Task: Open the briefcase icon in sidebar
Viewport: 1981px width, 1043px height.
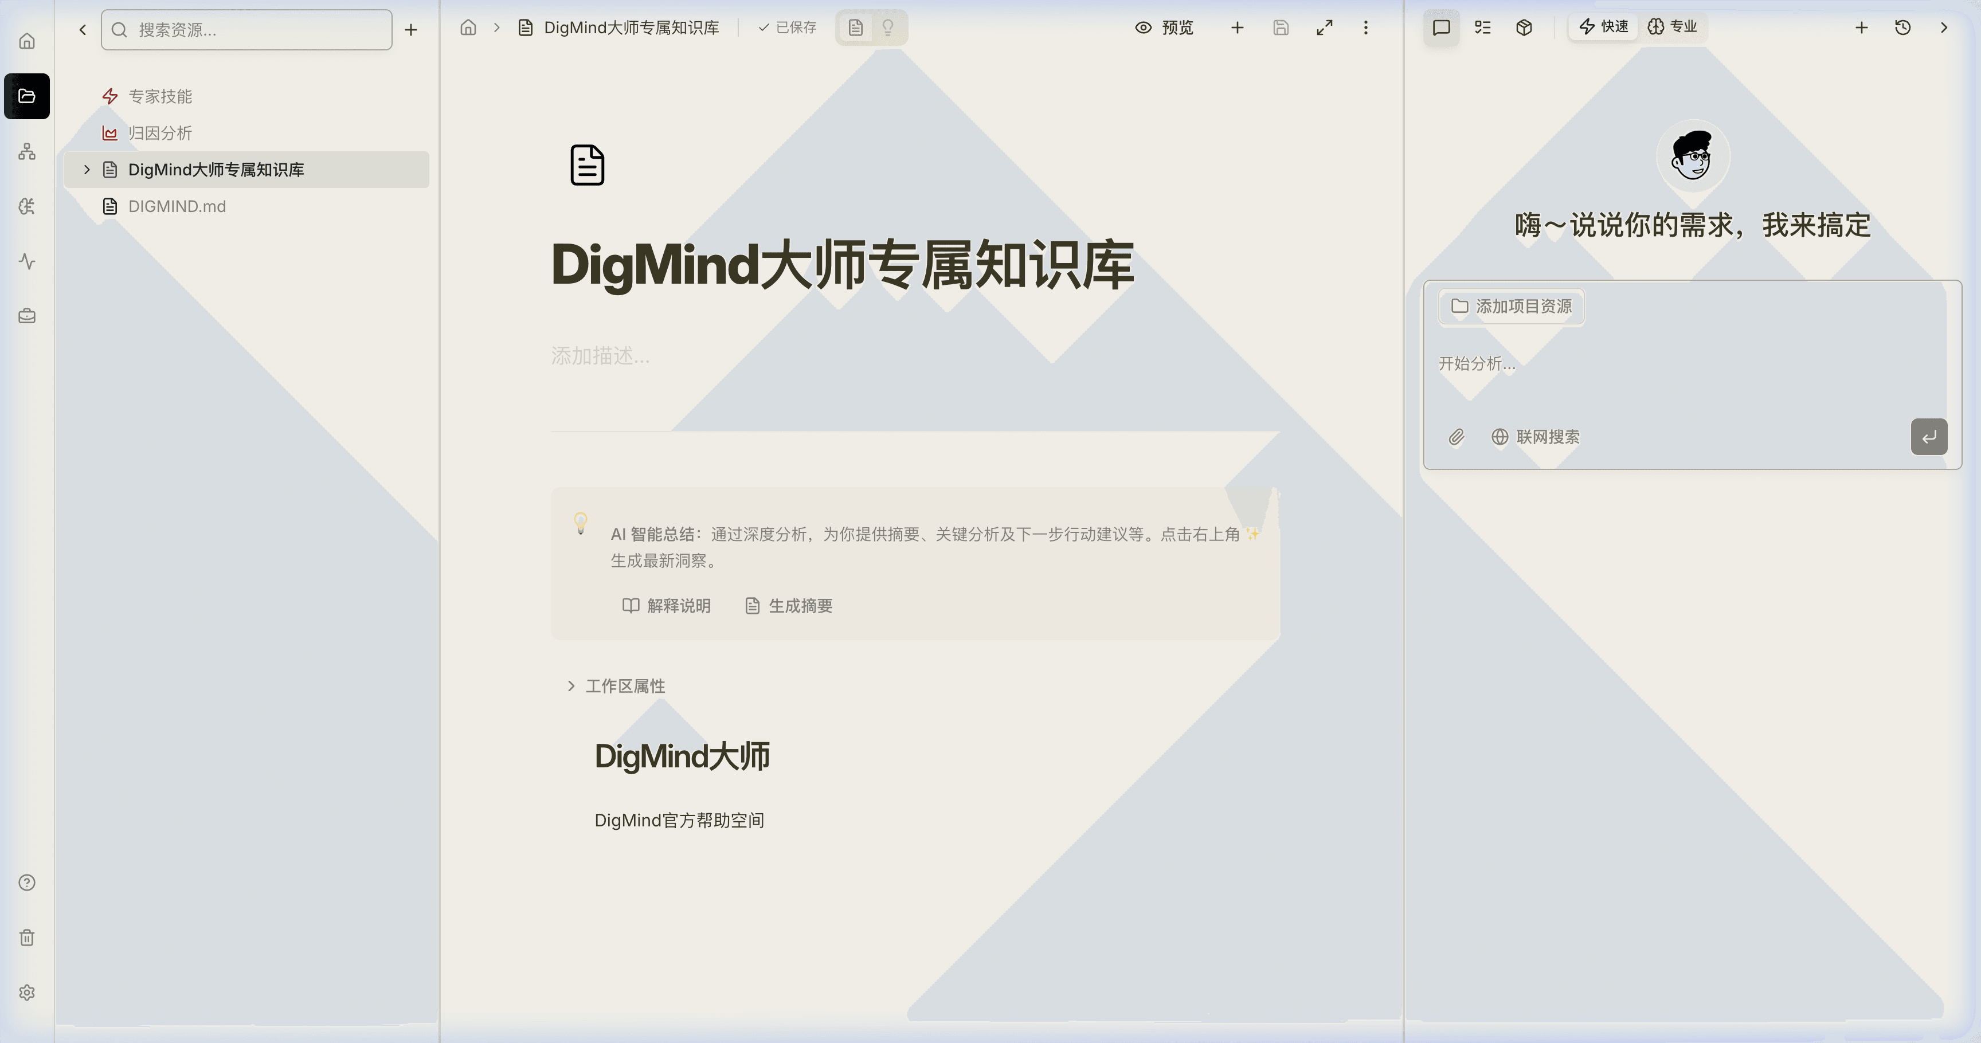Action: (x=27, y=316)
